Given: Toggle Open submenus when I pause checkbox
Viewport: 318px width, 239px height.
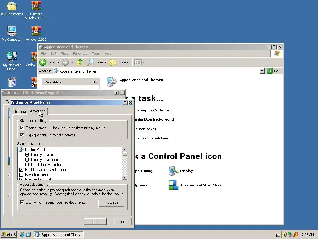Looking at the screenshot, I should click(x=22, y=128).
